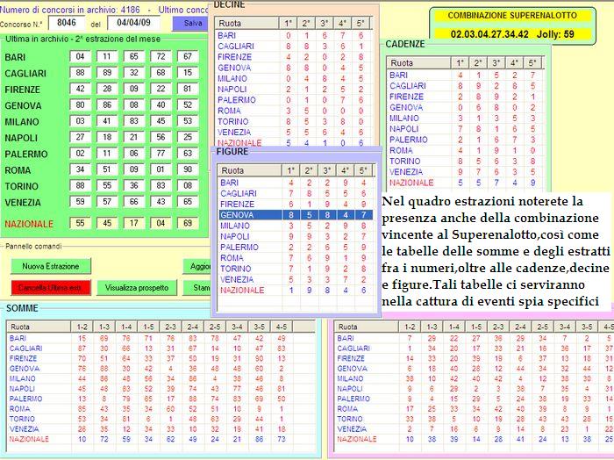Select the CAGLIARI row in bottom-right pink table

coord(475,348)
